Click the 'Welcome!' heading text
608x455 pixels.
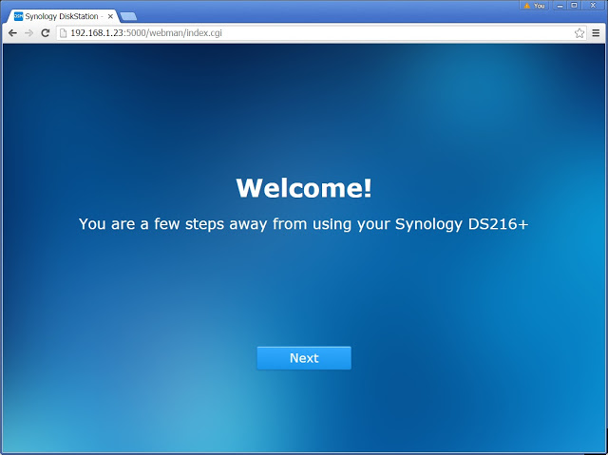304,188
